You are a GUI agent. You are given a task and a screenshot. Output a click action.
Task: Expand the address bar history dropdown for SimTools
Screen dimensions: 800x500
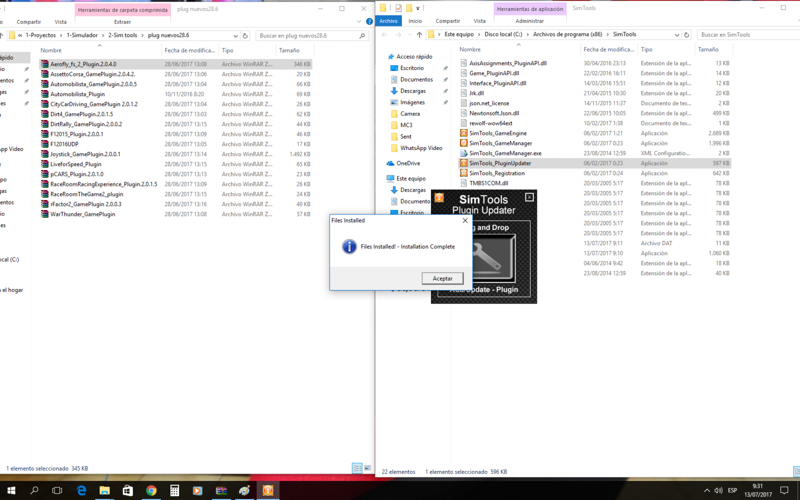(x=677, y=35)
